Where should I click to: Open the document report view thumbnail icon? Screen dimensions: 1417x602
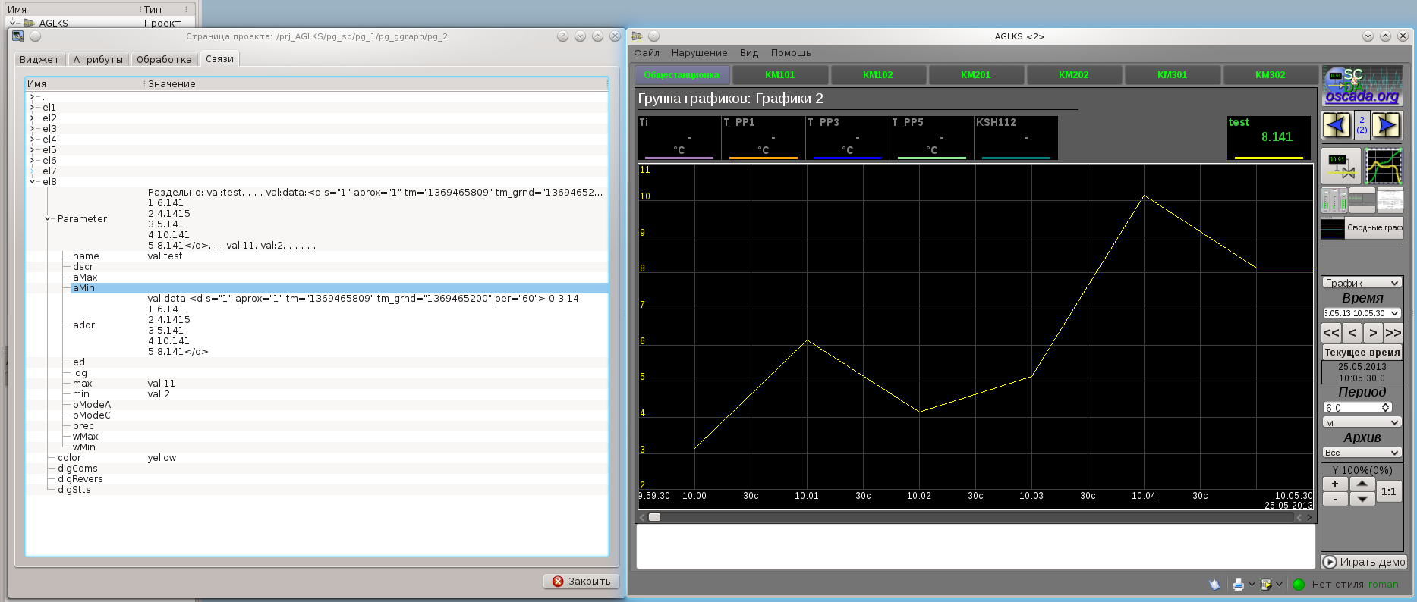pyautogui.click(x=1390, y=201)
